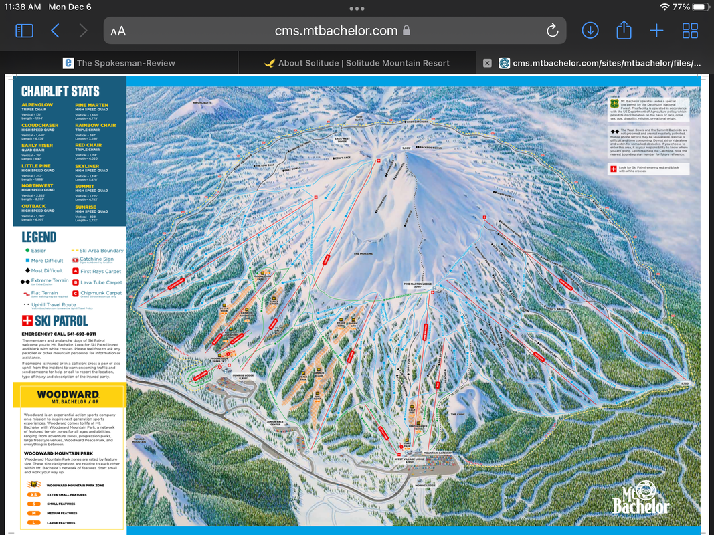This screenshot has height=535, width=714.
Task: Tap the Mt. Bachelor logo on map
Action: point(642,498)
